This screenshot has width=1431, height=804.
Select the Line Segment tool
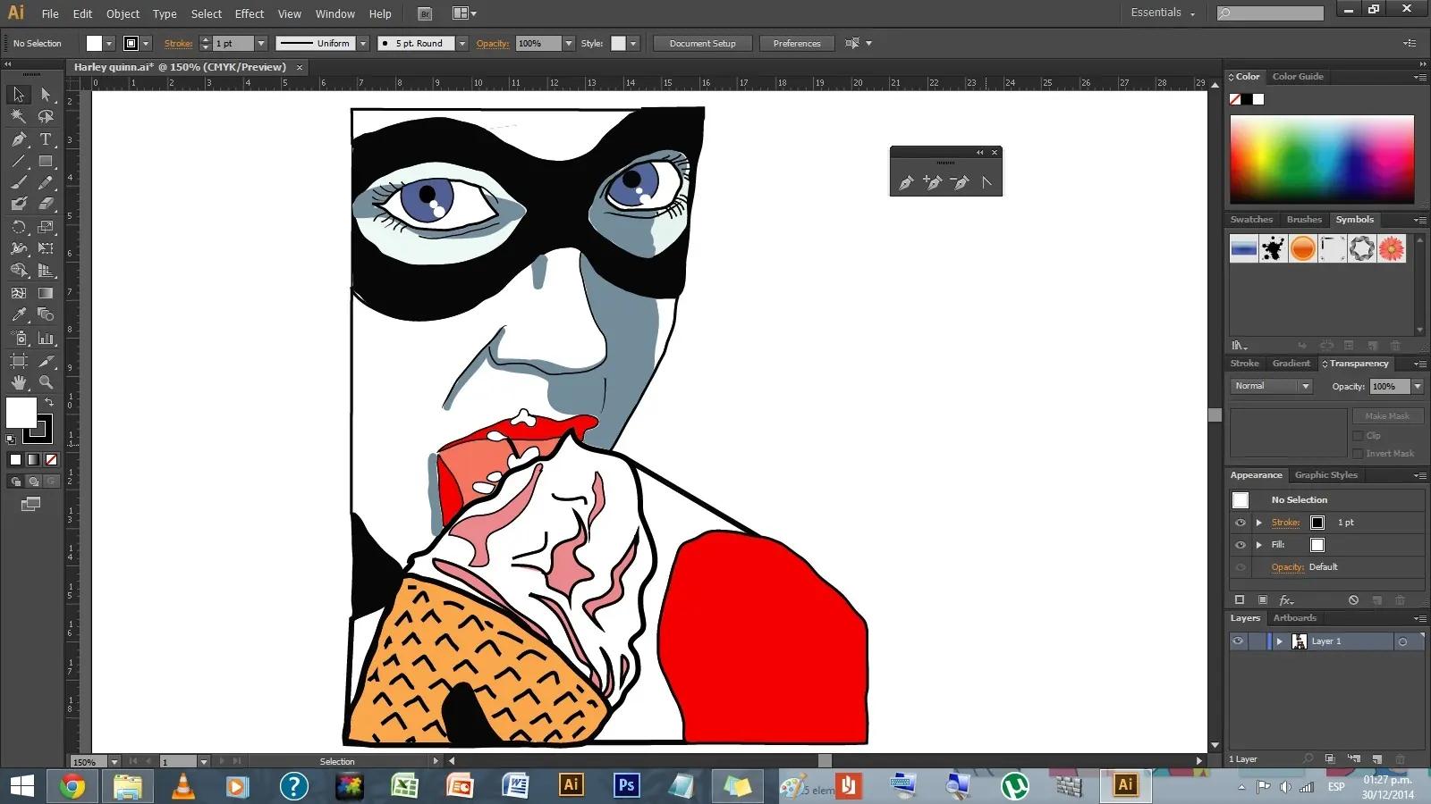point(19,162)
